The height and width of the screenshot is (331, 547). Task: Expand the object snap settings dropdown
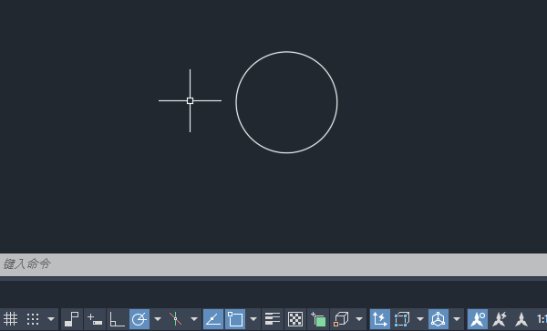pos(253,319)
